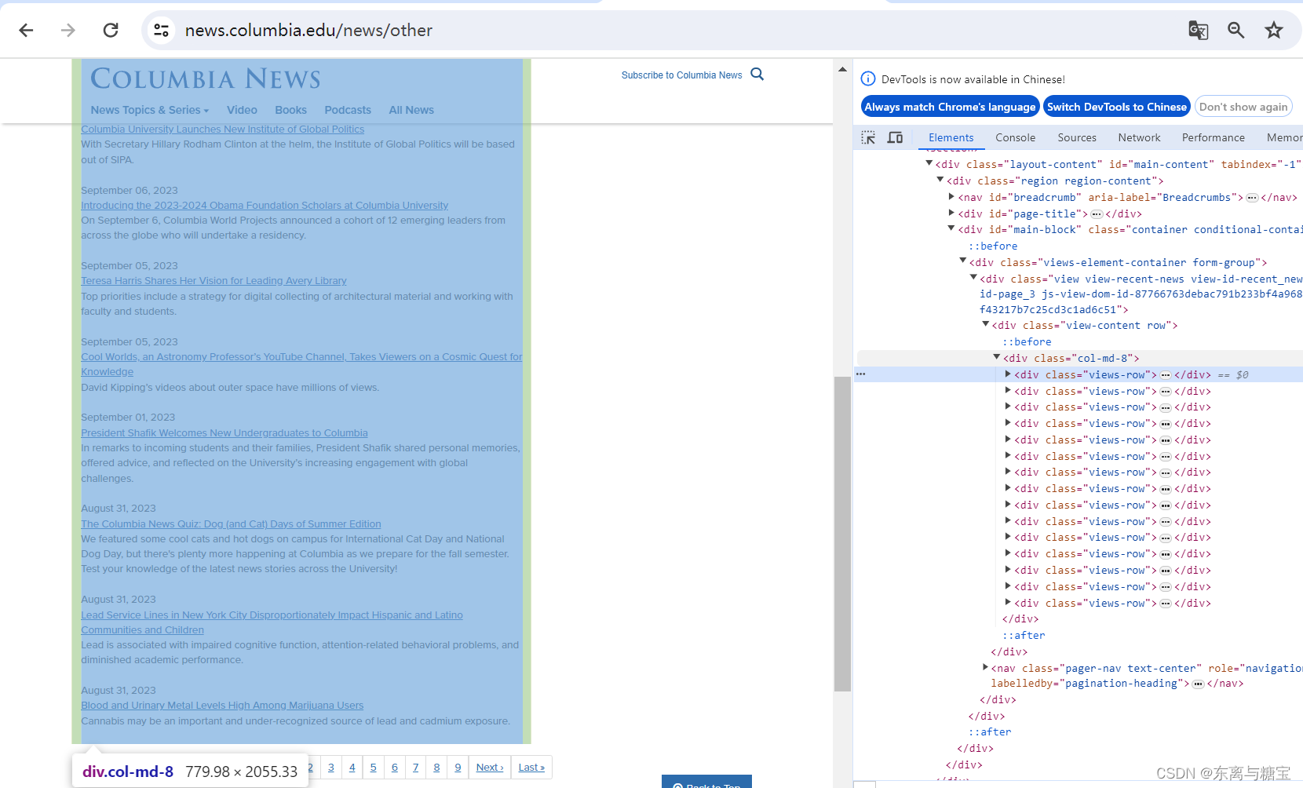Expand the page-title div node
This screenshot has height=788, width=1303.
pyautogui.click(x=951, y=213)
